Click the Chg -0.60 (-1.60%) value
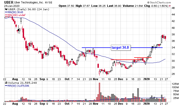Viewport: 183px width, 106px height. coord(156,6)
